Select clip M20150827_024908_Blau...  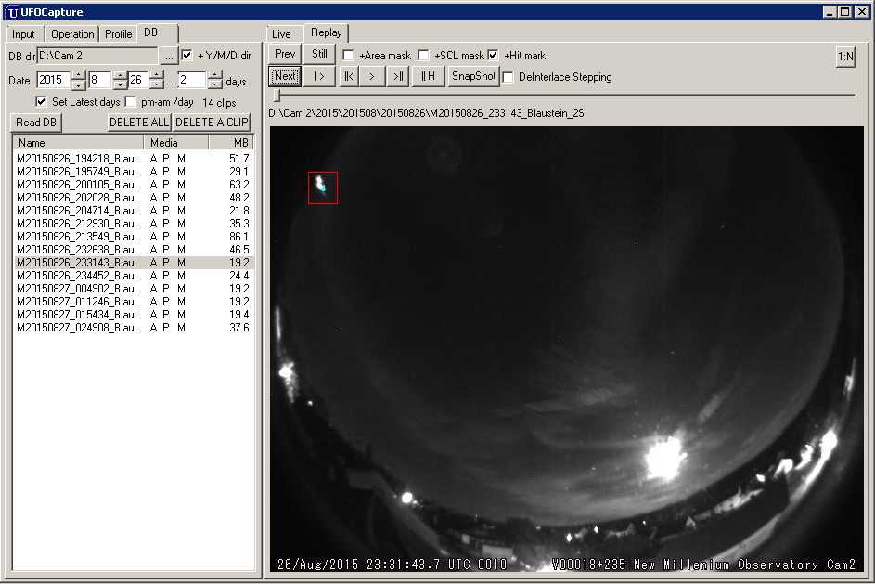pyautogui.click(x=134, y=327)
